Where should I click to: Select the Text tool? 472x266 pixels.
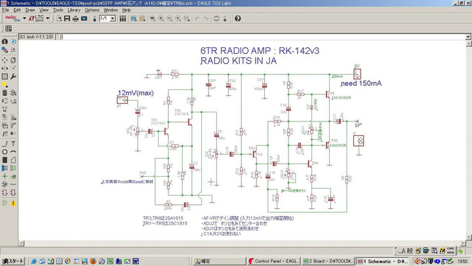[14, 143]
